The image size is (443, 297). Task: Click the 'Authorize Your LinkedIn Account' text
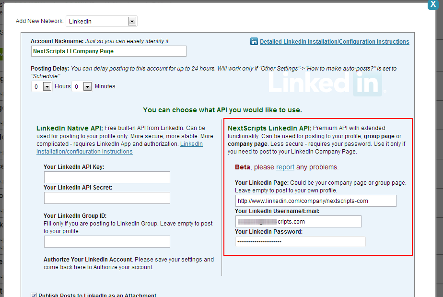88,260
